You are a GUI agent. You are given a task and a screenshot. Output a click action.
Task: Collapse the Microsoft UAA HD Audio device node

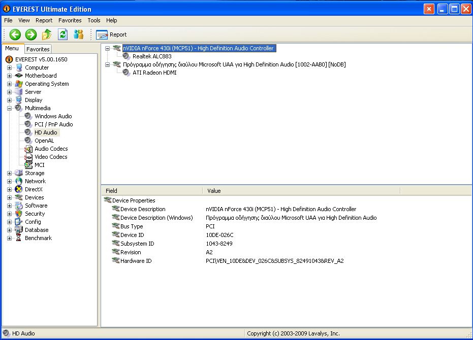click(x=107, y=64)
